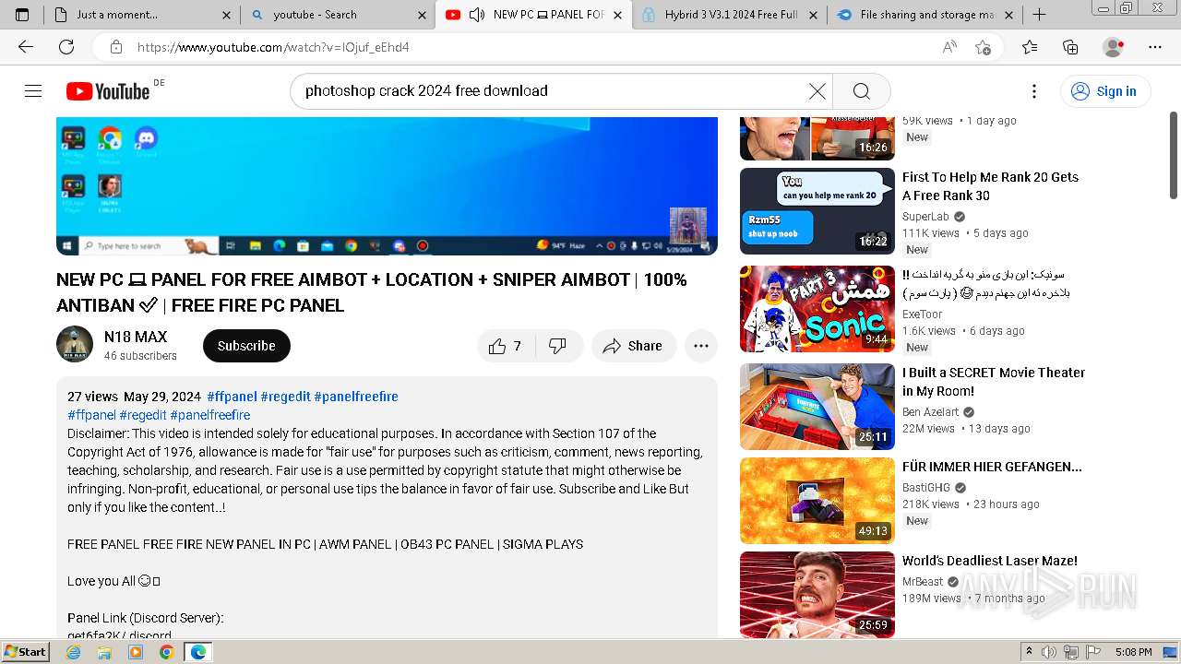Open File Explorer from taskbar
The height and width of the screenshot is (664, 1181).
coord(104,652)
